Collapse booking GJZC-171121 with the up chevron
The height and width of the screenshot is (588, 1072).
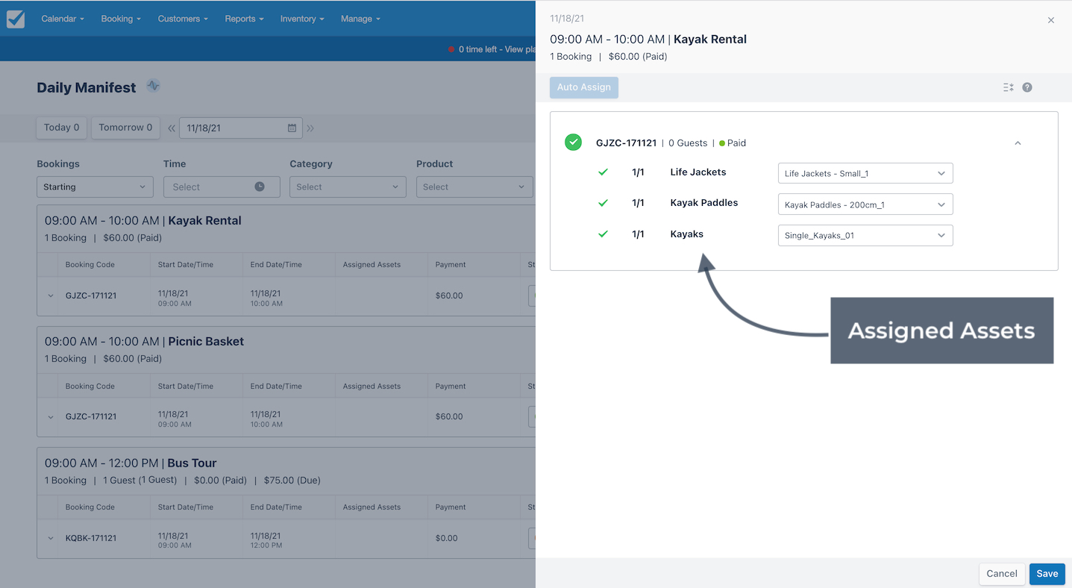pyautogui.click(x=1018, y=143)
